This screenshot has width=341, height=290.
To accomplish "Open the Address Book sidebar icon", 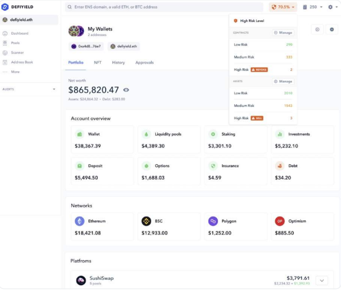I will tap(6, 63).
